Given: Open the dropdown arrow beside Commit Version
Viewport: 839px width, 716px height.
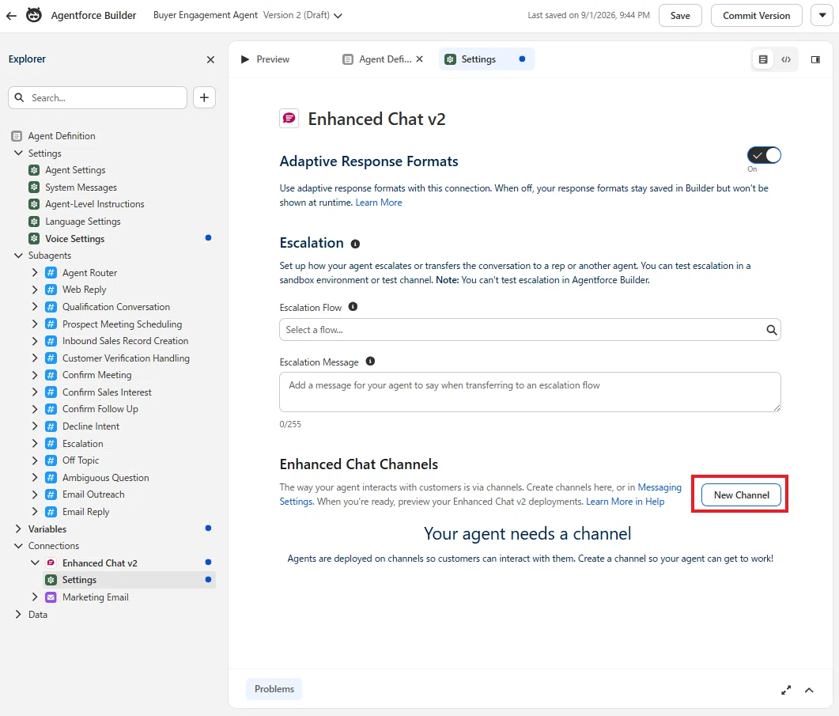Looking at the screenshot, I should 822,15.
